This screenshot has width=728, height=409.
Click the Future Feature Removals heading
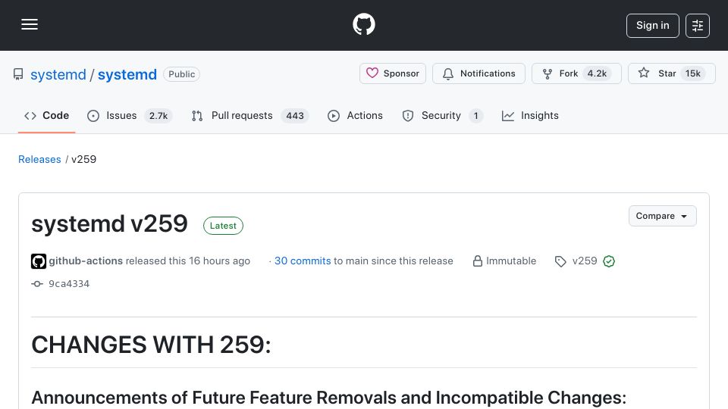pyautogui.click(x=328, y=398)
